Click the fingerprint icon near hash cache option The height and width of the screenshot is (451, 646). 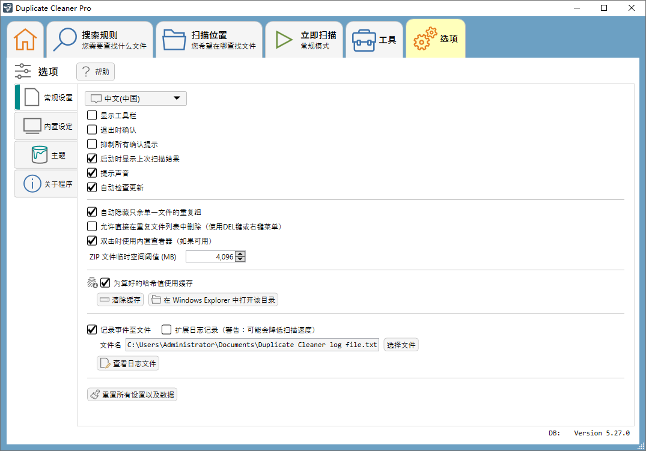93,282
